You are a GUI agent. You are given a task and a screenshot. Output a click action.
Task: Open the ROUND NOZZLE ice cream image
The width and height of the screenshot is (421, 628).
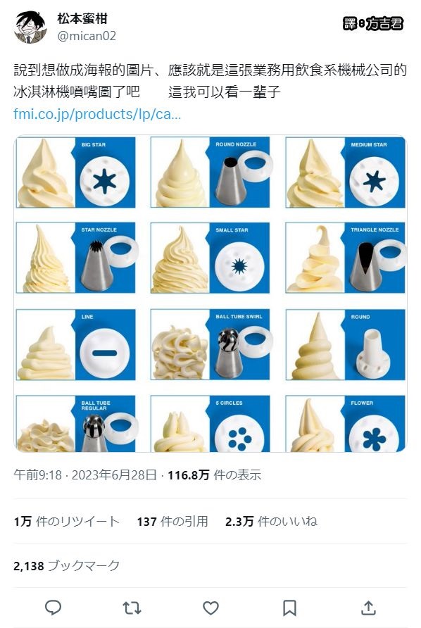point(210,172)
